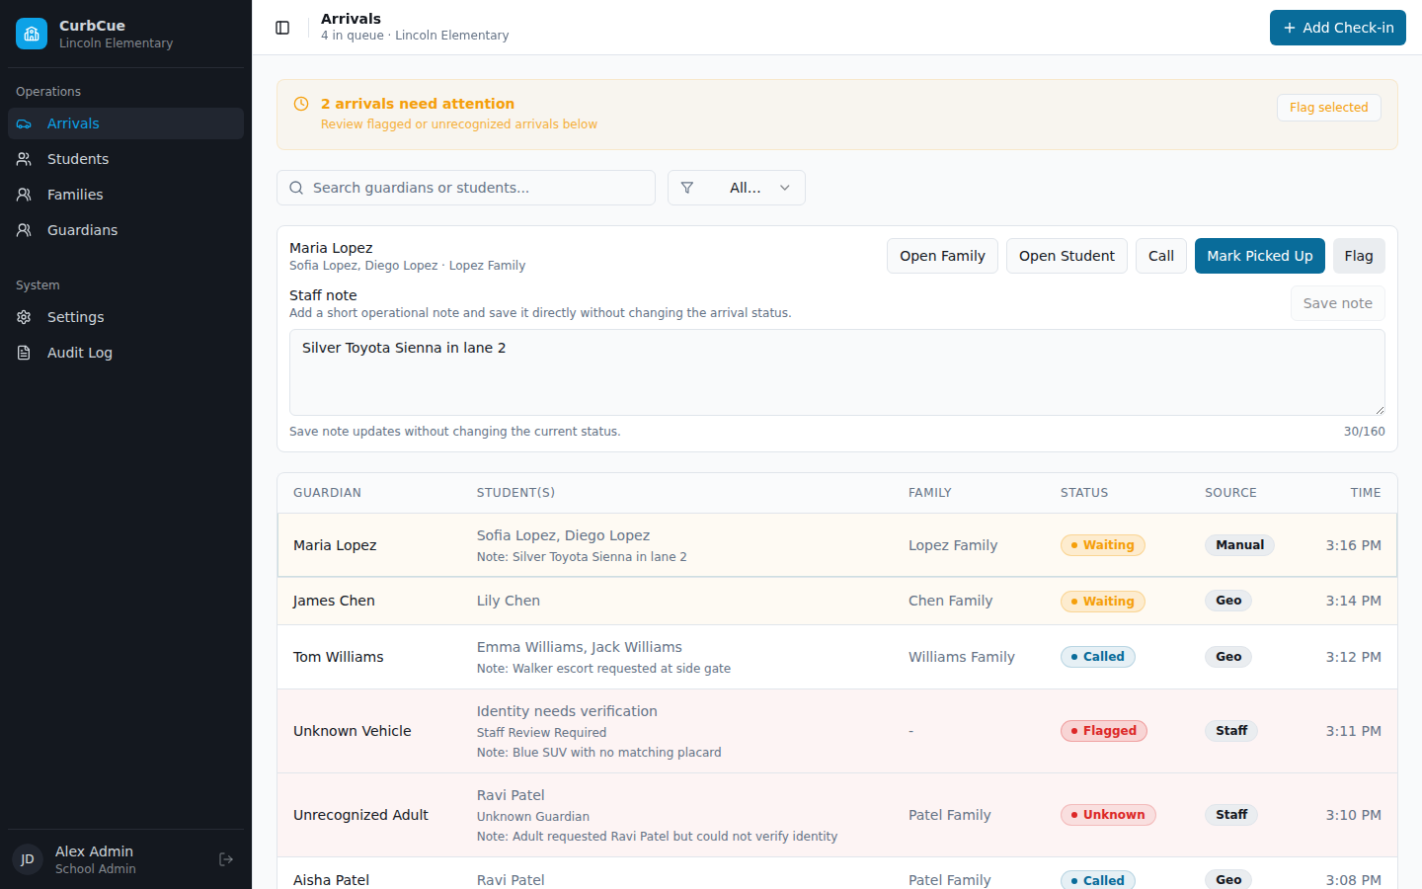Click the Called badge for Tom Williams
Viewport: 1422px width, 889px height.
click(x=1098, y=657)
